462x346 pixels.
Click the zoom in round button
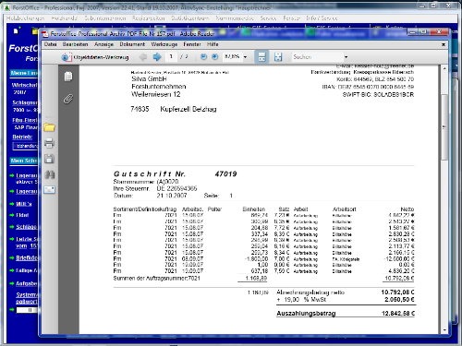[x=215, y=56]
